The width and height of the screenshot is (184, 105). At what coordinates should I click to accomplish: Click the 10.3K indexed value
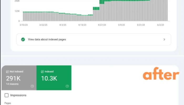tap(49, 78)
